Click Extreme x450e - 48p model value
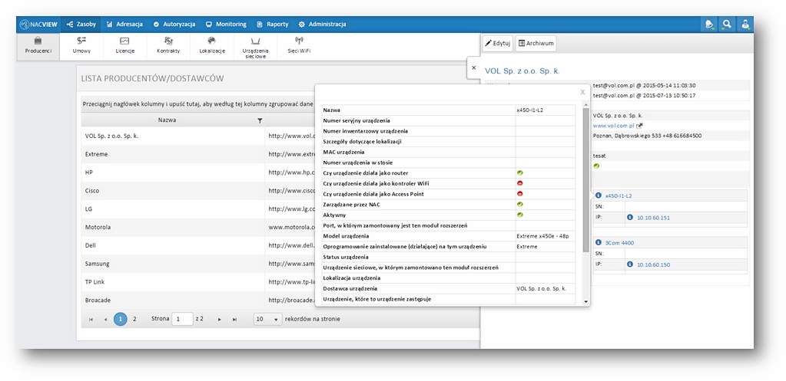The image size is (786, 381). (x=543, y=236)
